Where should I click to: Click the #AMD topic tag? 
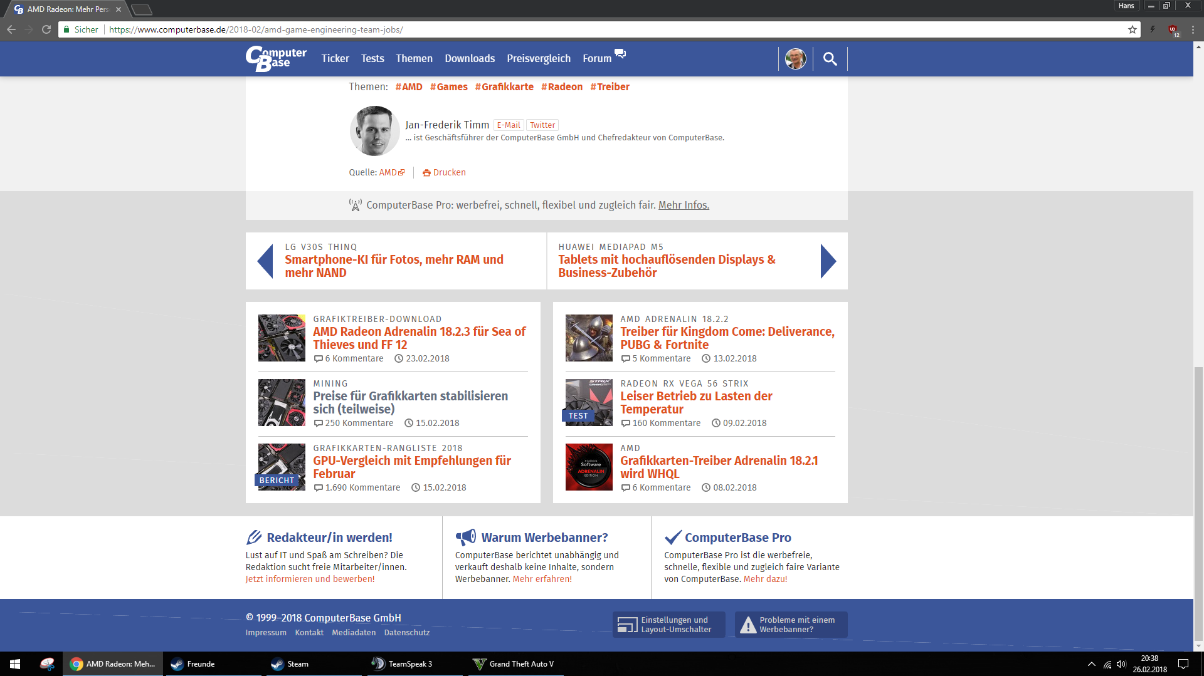pos(409,87)
